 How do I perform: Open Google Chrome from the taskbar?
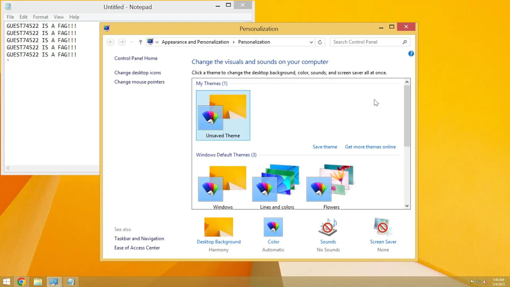point(21,282)
